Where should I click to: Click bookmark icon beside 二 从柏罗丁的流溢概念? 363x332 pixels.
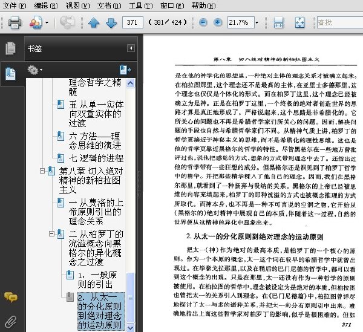[x=61, y=234]
